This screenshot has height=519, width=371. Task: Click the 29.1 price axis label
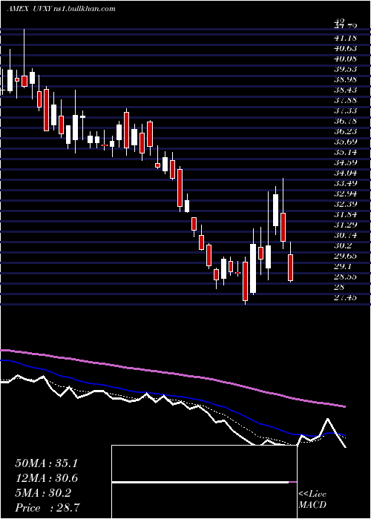(x=344, y=266)
